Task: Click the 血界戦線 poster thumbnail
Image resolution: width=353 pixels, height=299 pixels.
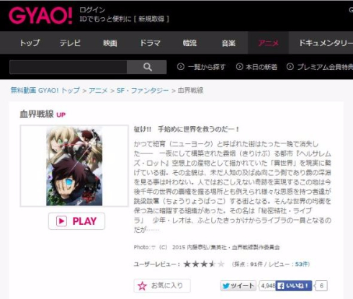Action: coord(74,166)
